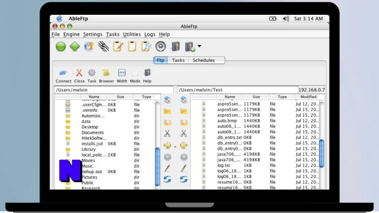Click the blue refresh icon nearest remote pane
This screenshot has width=379, height=213.
(x=184, y=179)
